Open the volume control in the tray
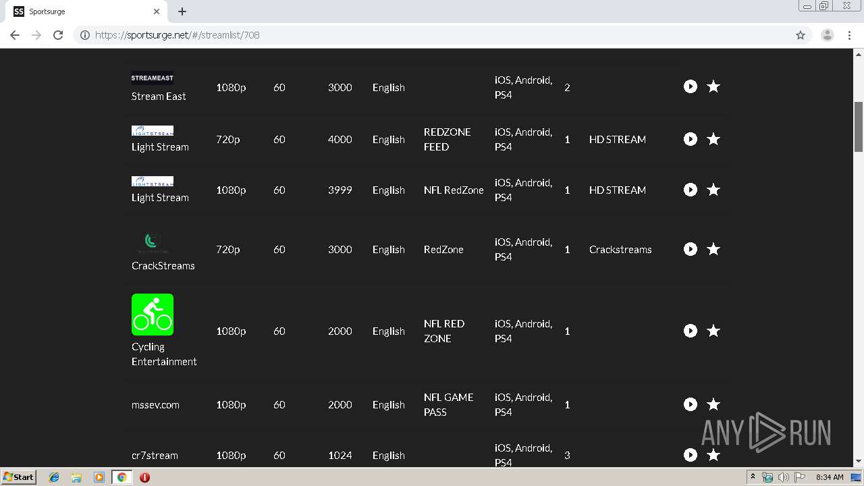 pyautogui.click(x=784, y=477)
